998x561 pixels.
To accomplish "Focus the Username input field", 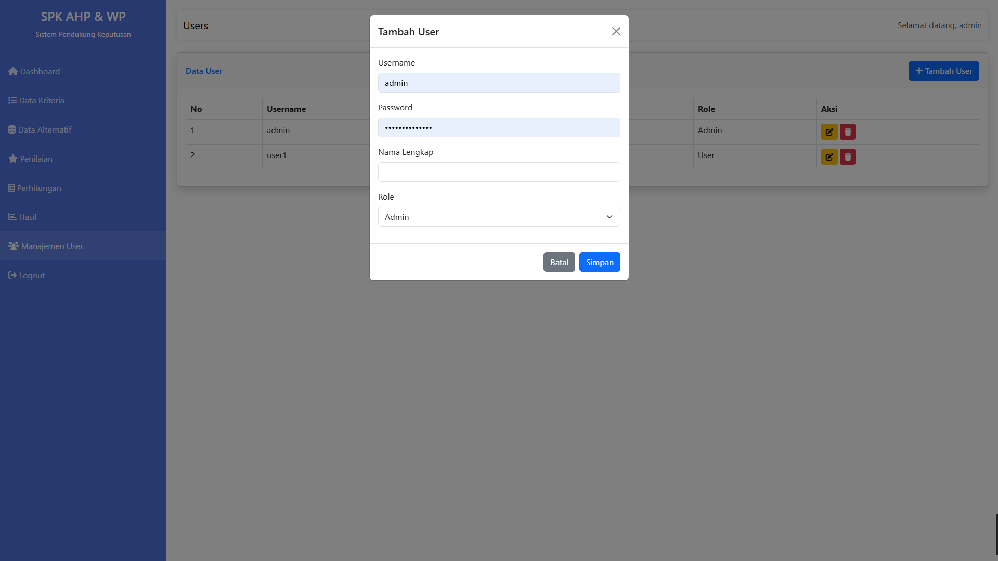I will (x=499, y=83).
